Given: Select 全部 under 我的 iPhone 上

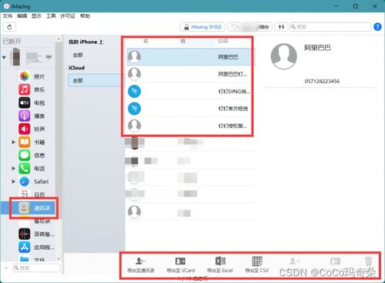Looking at the screenshot, I should coord(78,55).
